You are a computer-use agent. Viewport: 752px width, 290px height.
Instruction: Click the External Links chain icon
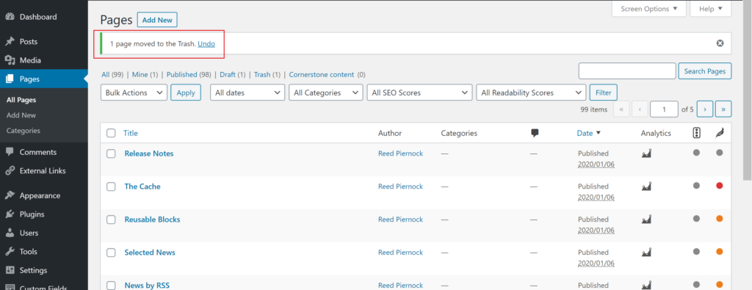[10, 170]
